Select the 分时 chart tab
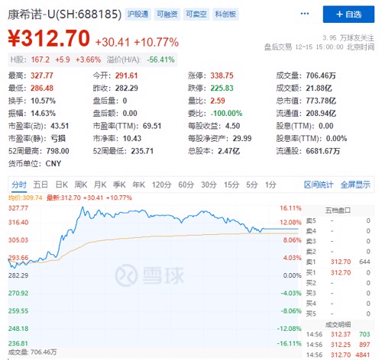Image resolution: width=382 pixels, height=360 pixels. [x=19, y=185]
